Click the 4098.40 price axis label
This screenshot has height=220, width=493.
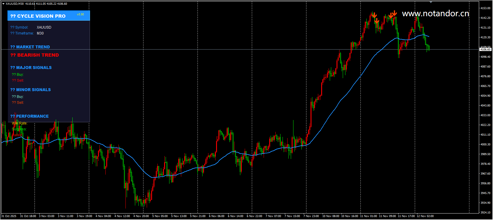(x=485, y=57)
